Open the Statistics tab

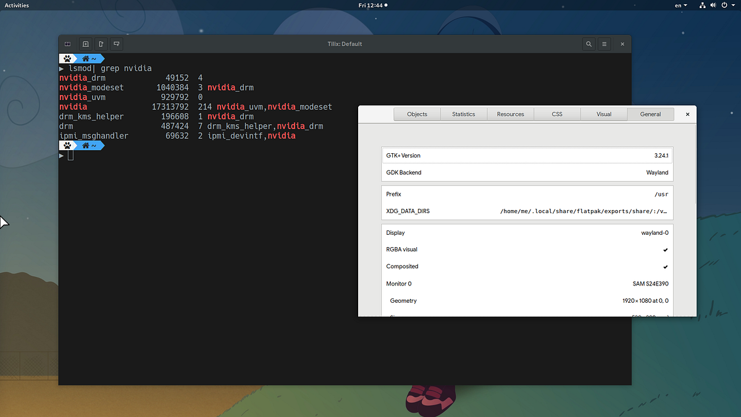point(463,114)
